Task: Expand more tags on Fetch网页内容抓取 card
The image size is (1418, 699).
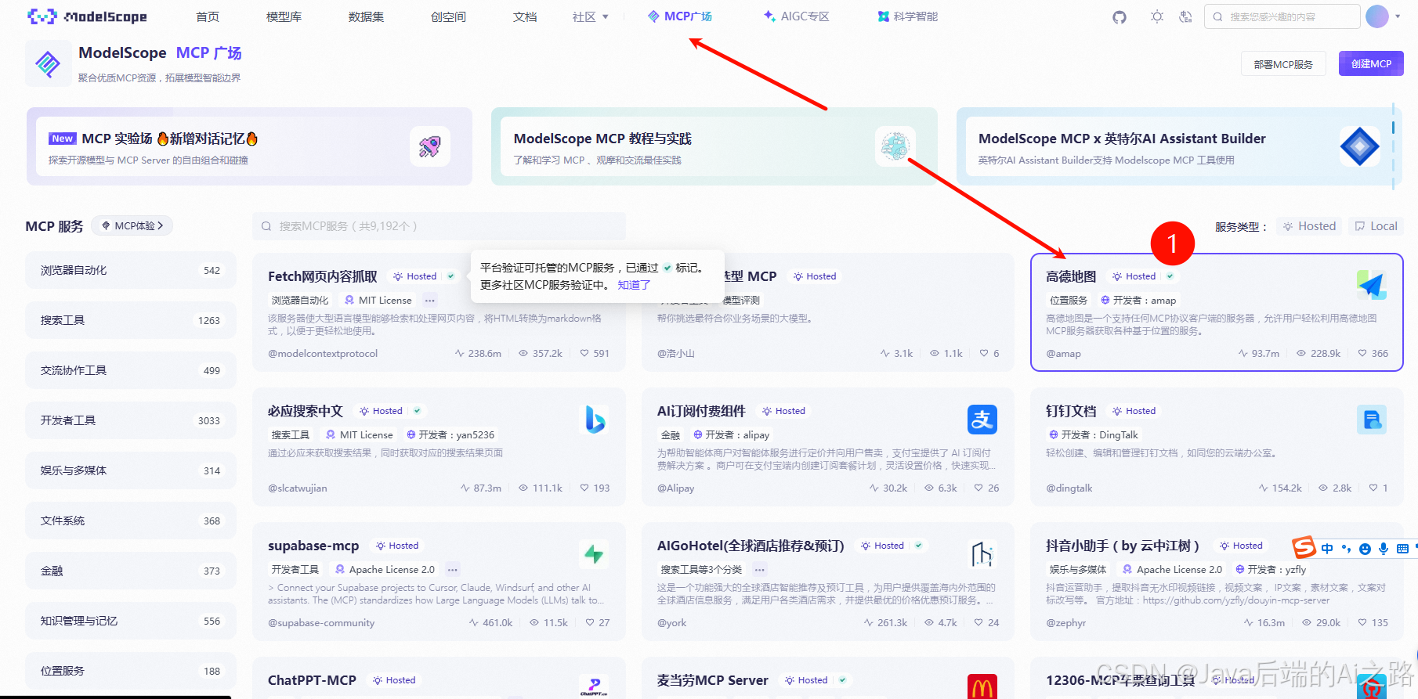Action: pyautogui.click(x=429, y=301)
